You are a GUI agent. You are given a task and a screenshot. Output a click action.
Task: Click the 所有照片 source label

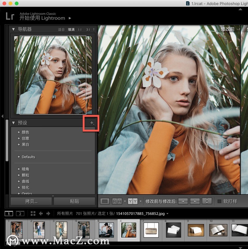[65, 214]
